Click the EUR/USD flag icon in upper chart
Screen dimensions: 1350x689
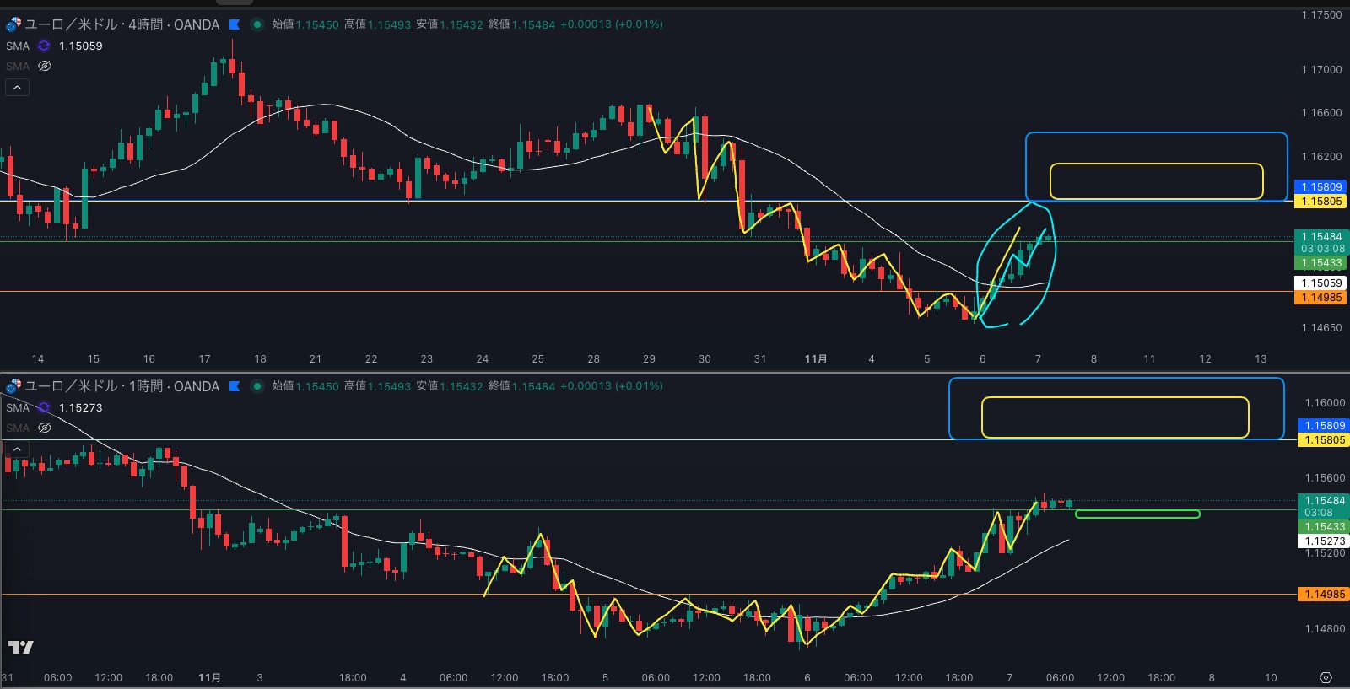13,24
